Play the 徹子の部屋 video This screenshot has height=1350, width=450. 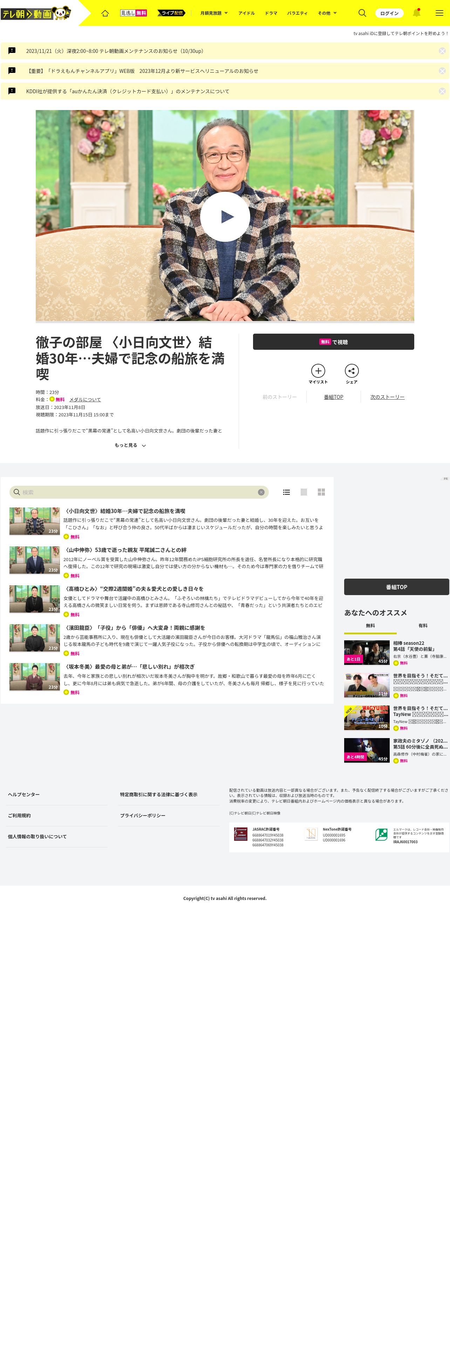[225, 217]
